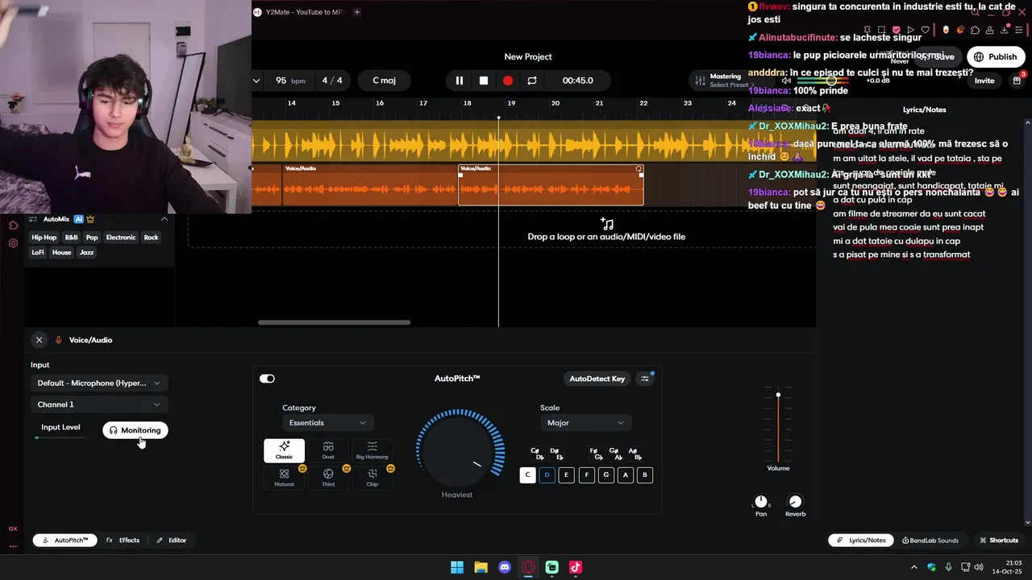Viewport: 1032px width, 580px height.
Task: Switch to the Effects tab
Action: (123, 541)
